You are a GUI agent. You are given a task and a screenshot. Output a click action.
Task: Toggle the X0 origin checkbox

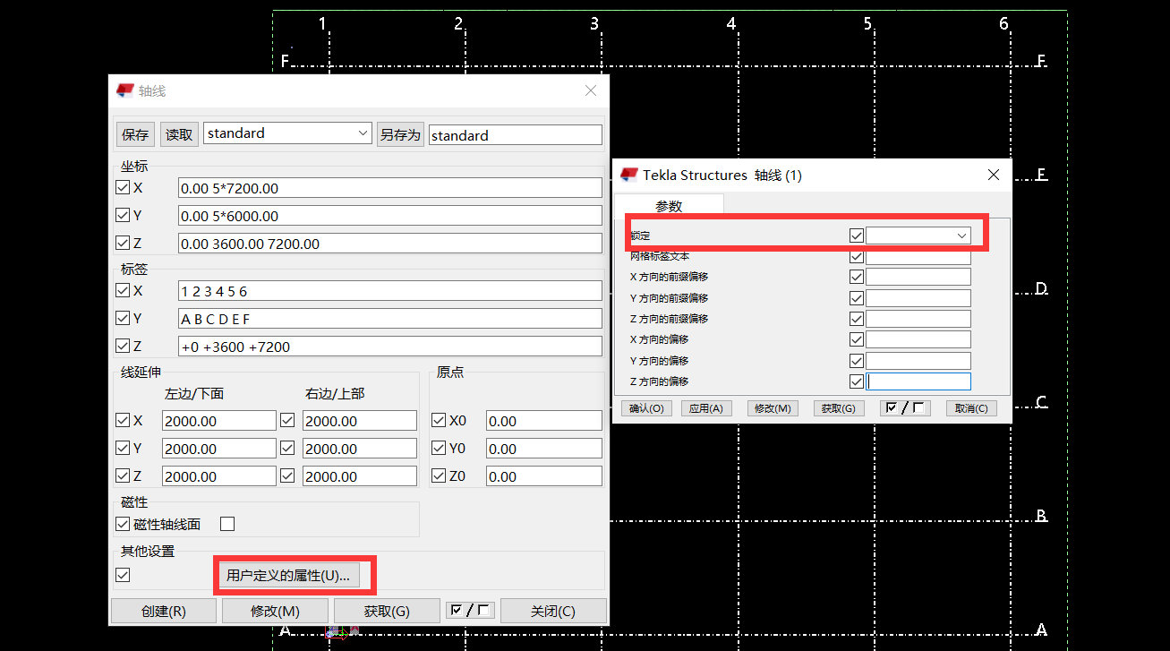tap(439, 421)
